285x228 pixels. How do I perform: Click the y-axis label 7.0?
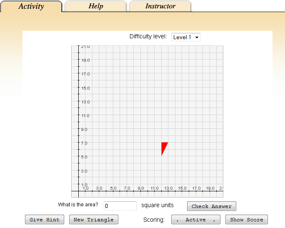click(x=84, y=143)
